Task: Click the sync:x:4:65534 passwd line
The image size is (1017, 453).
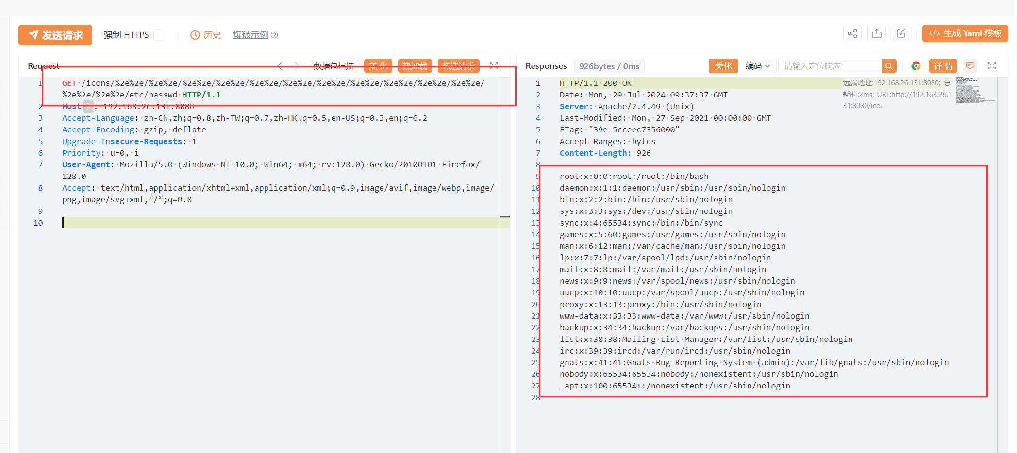Action: pos(641,223)
